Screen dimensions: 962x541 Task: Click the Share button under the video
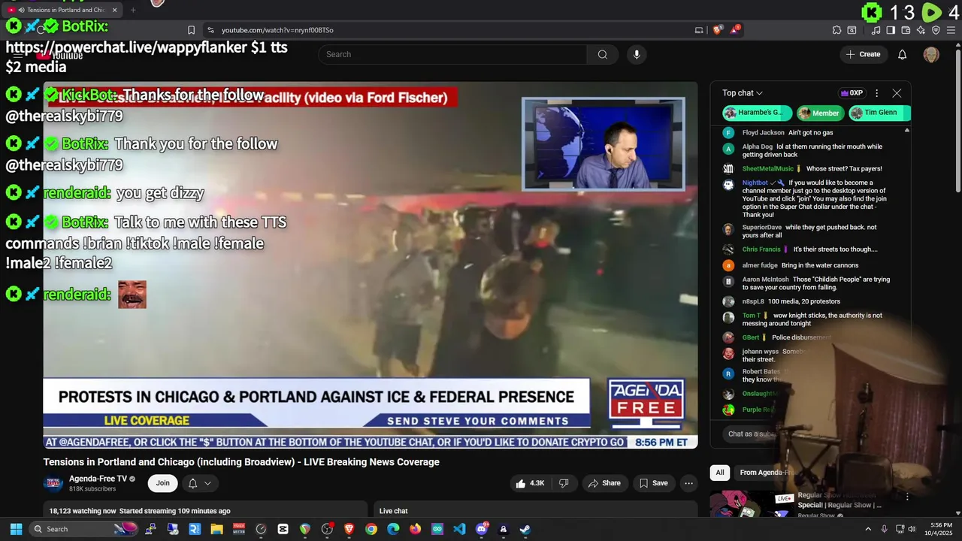coord(604,483)
